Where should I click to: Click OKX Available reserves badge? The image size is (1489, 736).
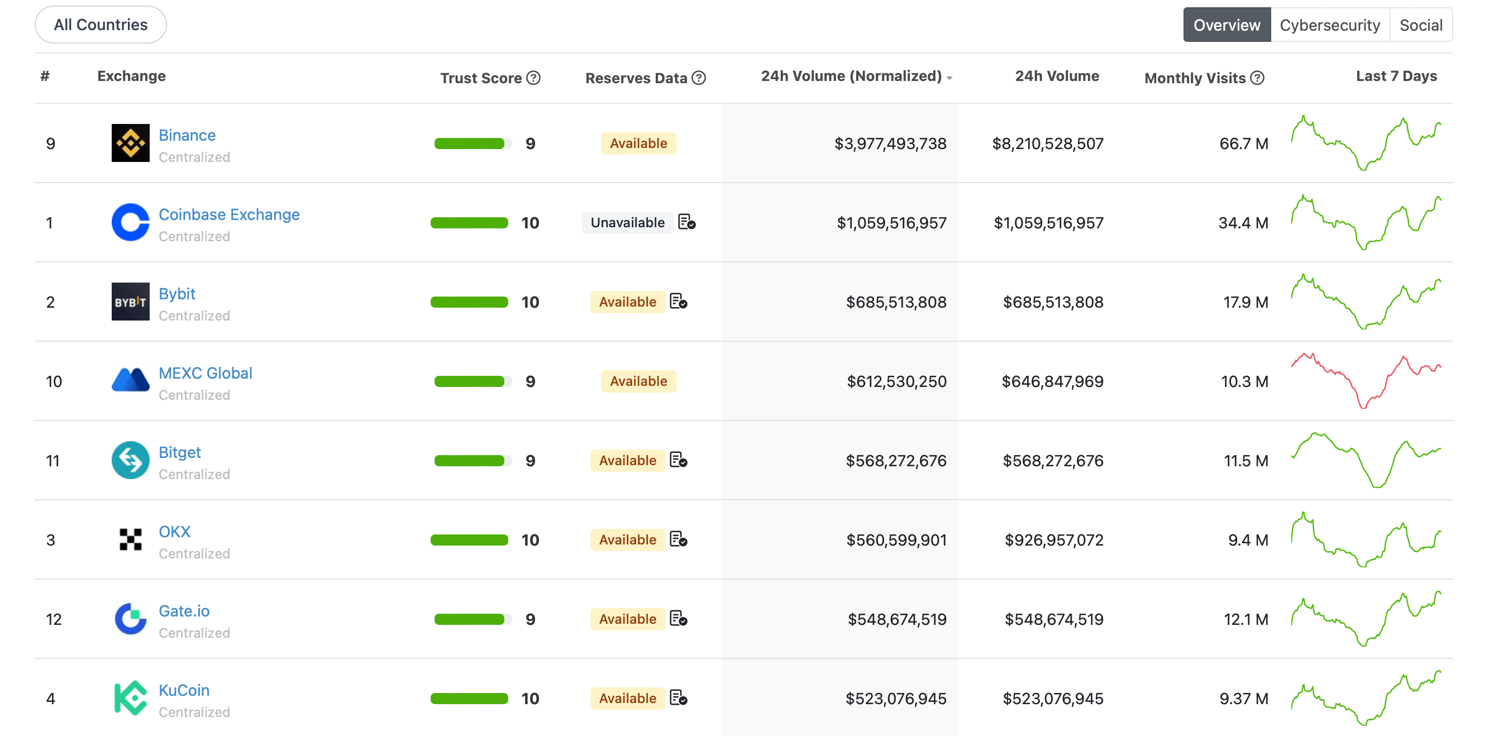[x=628, y=539]
